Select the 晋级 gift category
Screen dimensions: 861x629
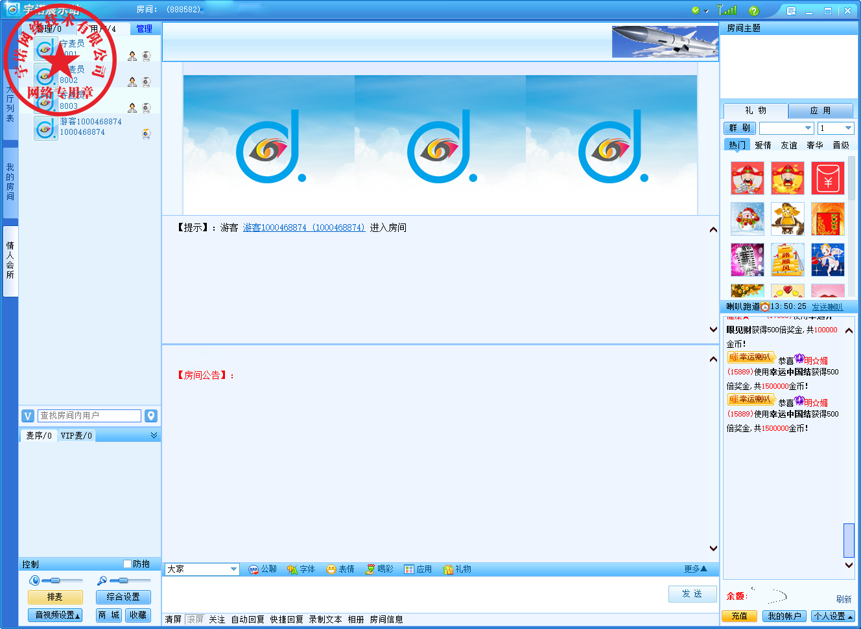pyautogui.click(x=841, y=145)
